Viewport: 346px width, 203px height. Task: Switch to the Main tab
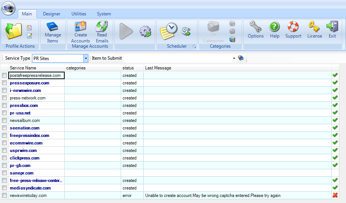[27, 14]
